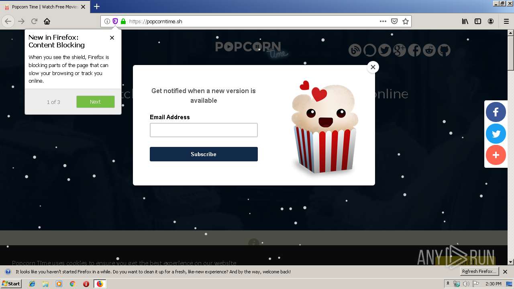Click the volume speaker tray icon
The height and width of the screenshot is (289, 514).
click(x=466, y=284)
